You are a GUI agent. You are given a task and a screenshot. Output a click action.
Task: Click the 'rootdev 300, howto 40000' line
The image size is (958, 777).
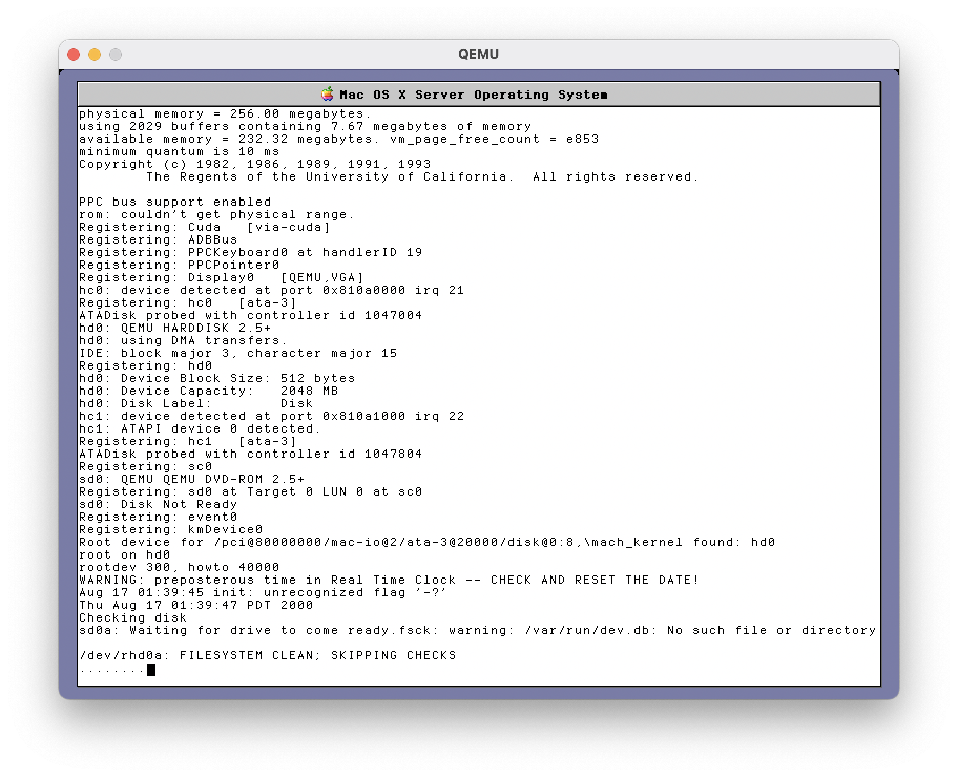coord(179,568)
